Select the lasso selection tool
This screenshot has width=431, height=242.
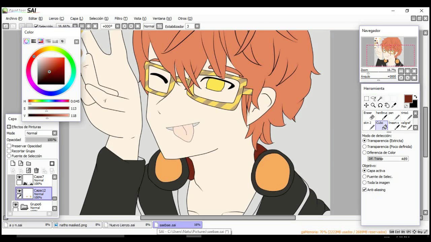point(373,98)
